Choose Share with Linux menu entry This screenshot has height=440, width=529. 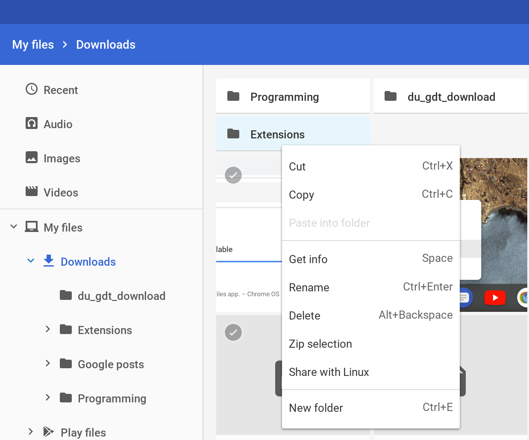click(x=329, y=372)
